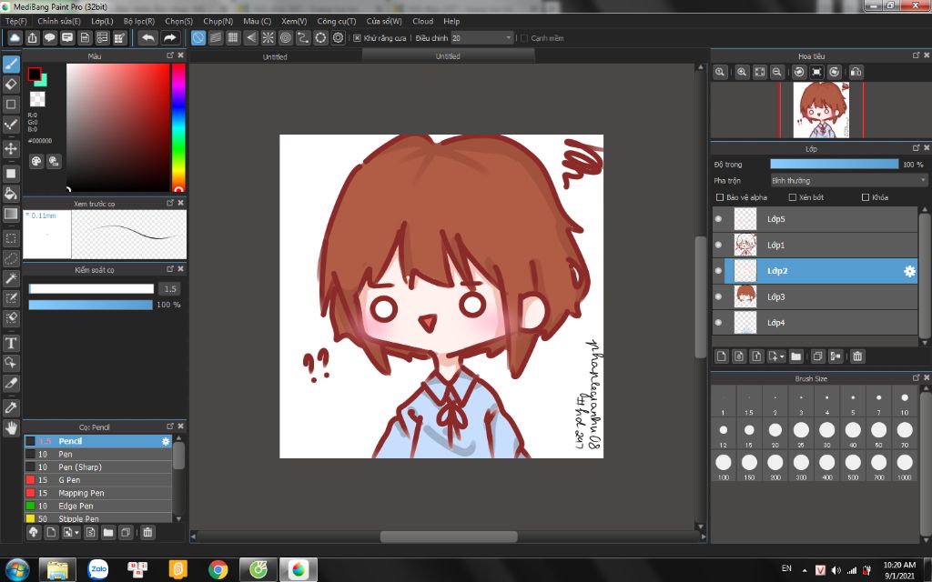Click the Windows Start button

click(16, 570)
